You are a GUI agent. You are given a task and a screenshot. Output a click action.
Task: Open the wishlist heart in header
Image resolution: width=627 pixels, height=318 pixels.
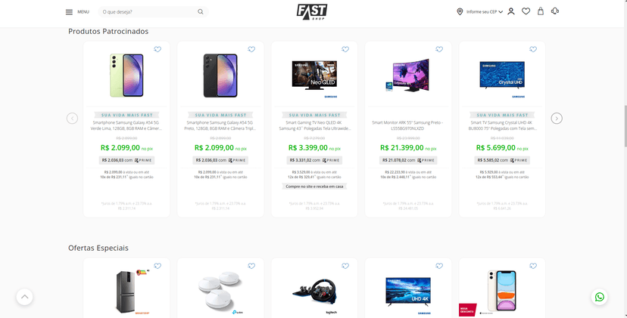pos(526,11)
